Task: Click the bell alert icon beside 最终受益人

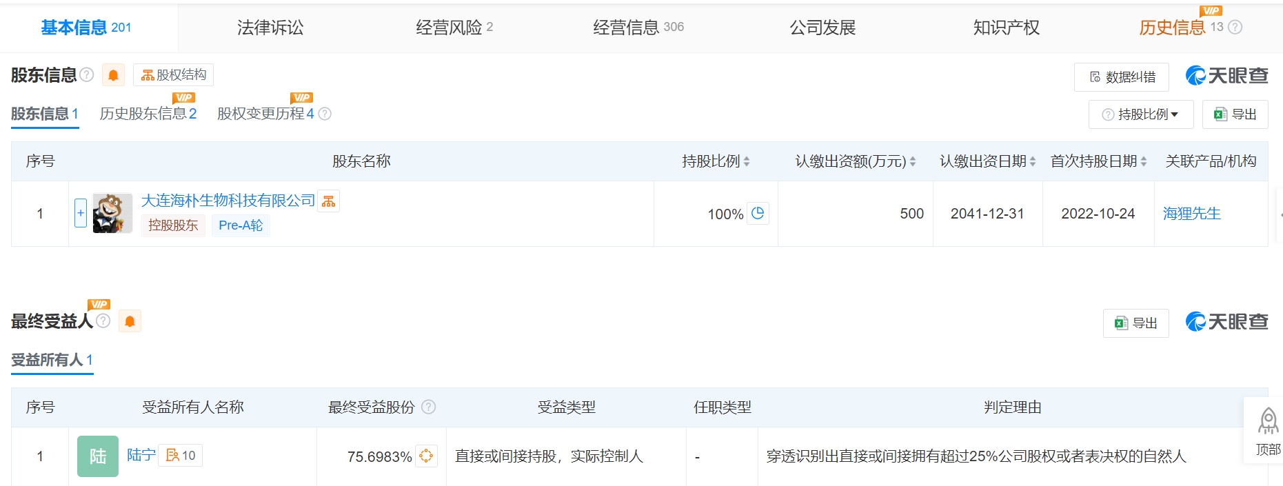Action: pyautogui.click(x=130, y=321)
